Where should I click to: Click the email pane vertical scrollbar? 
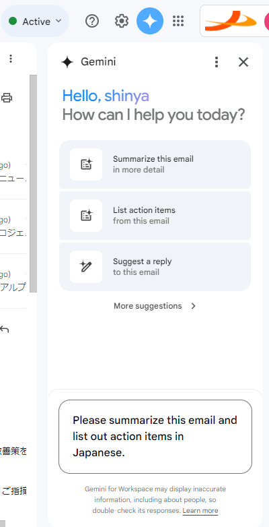[33, 183]
